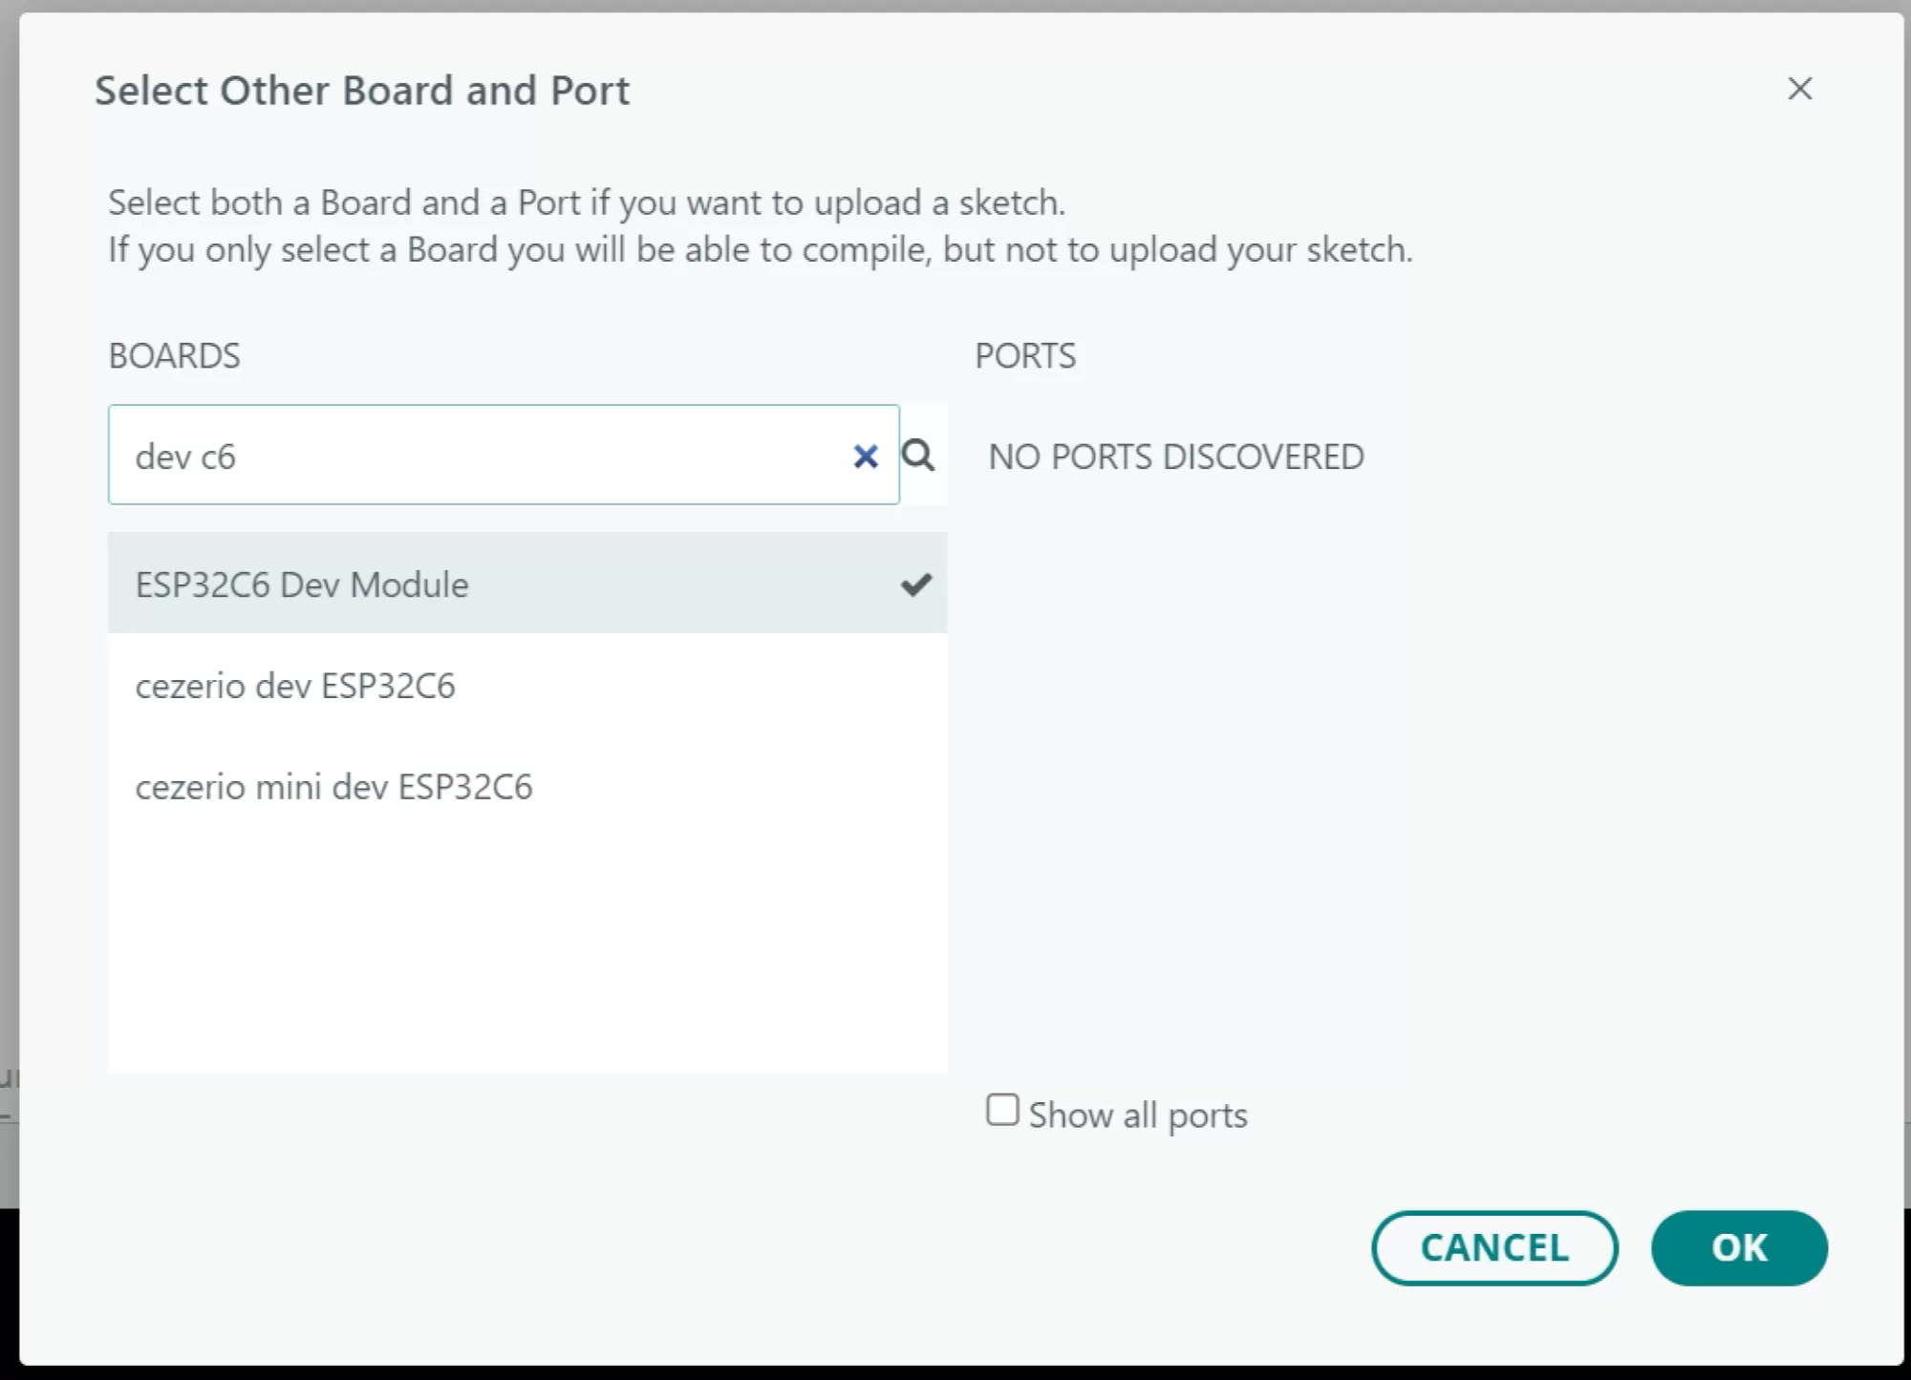Viewport: 1911px width, 1380px height.
Task: Click the empty area below the board results
Action: (527, 955)
